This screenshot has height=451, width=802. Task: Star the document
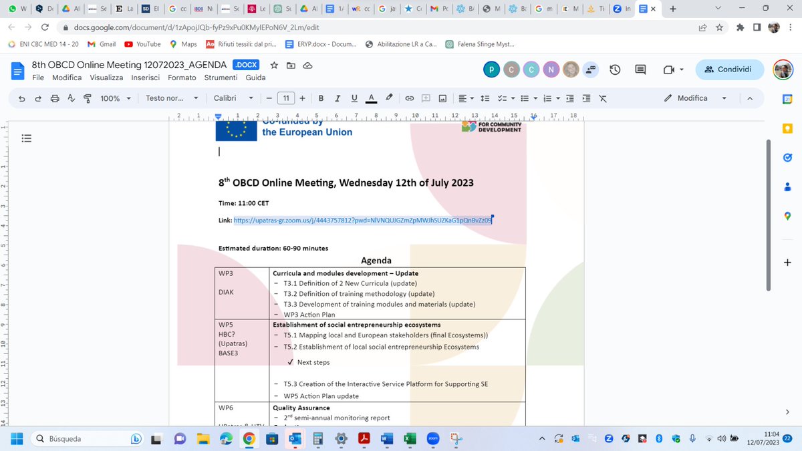click(x=274, y=65)
